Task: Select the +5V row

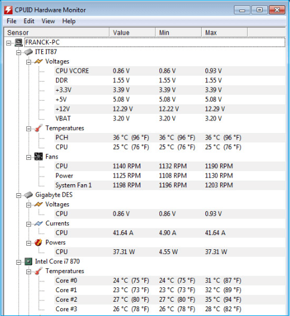Action: (x=169, y=100)
